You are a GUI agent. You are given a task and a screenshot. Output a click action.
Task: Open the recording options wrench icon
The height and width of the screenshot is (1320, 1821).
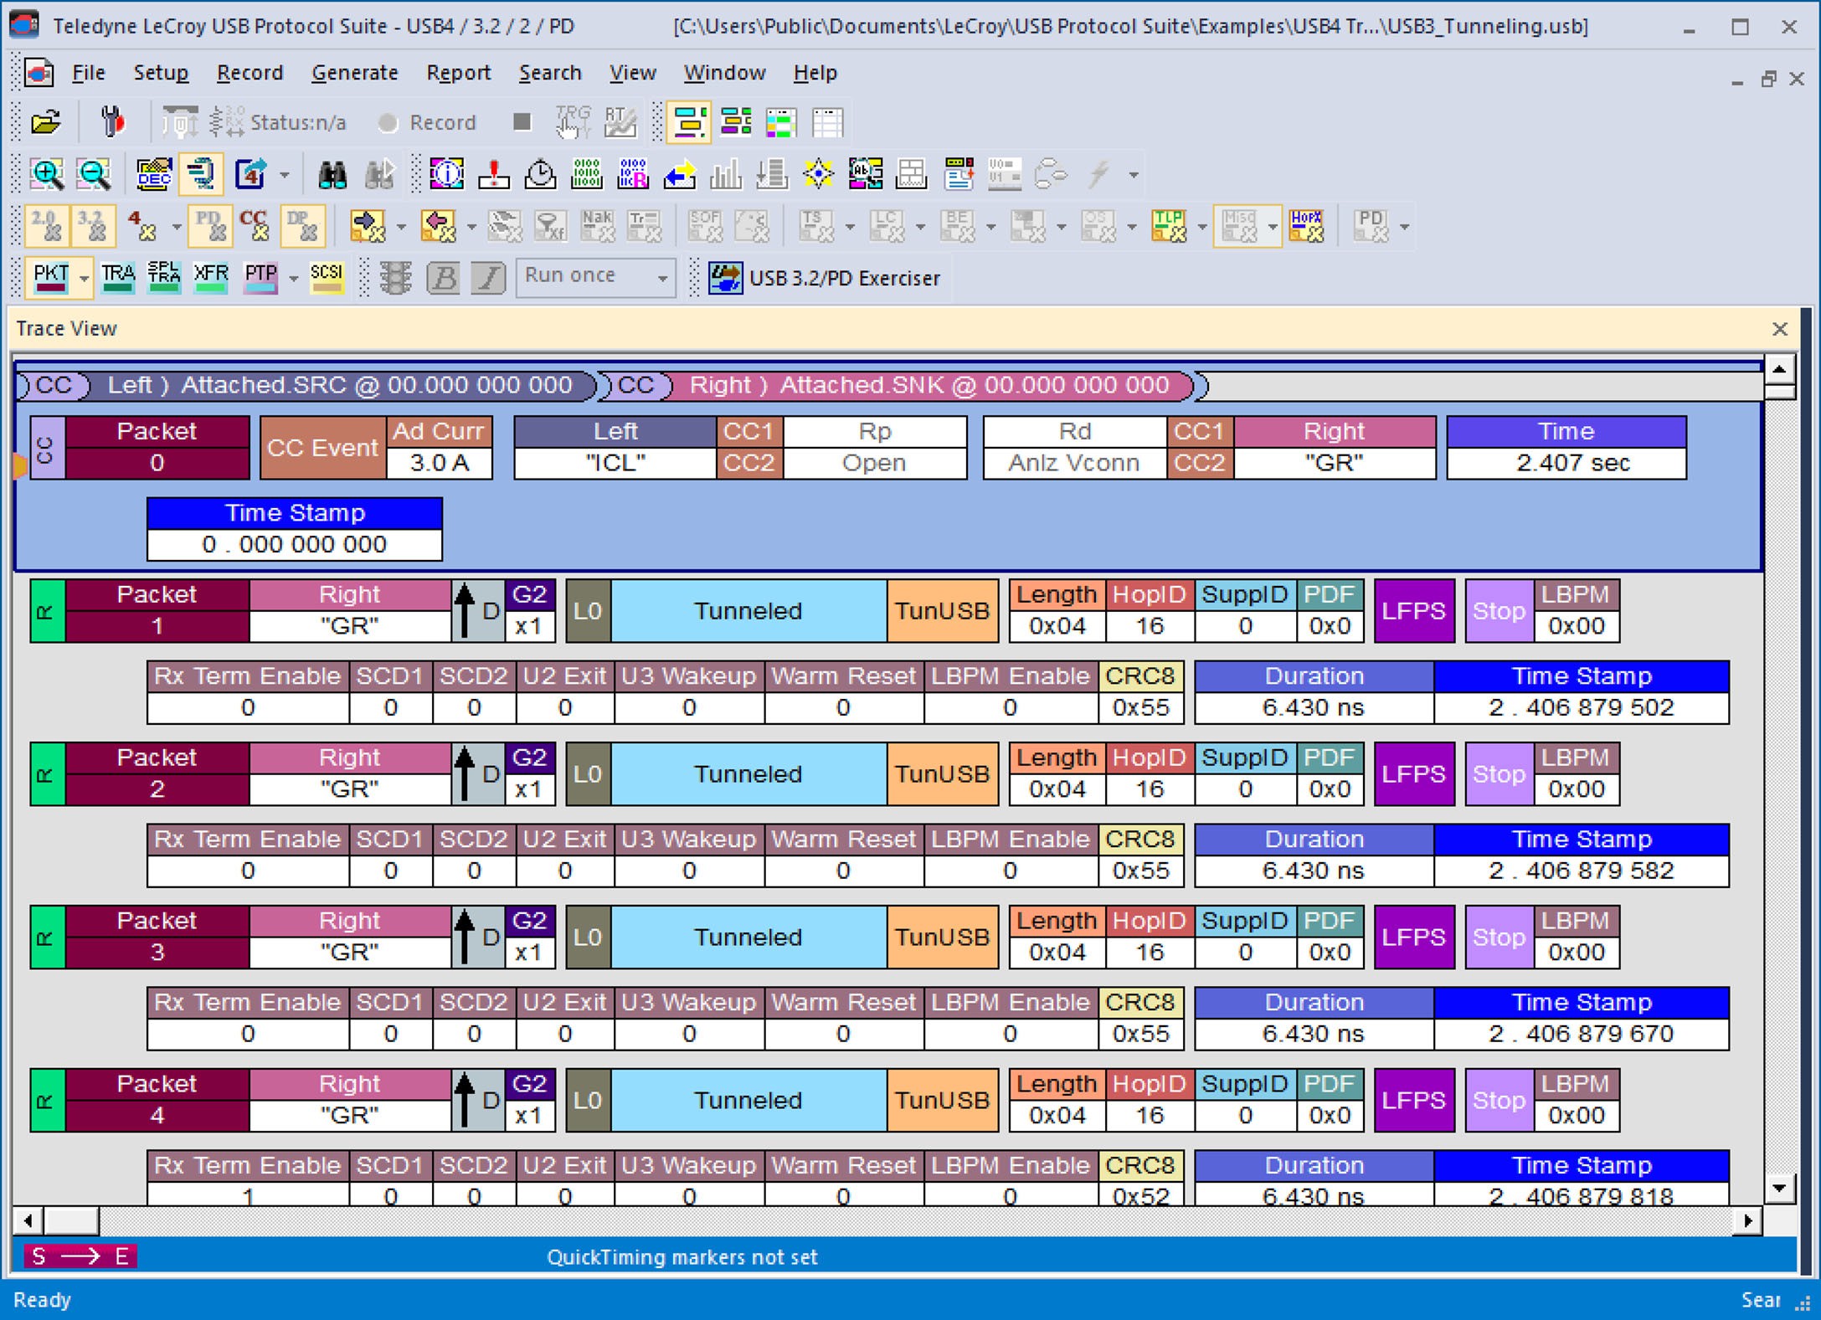[112, 122]
